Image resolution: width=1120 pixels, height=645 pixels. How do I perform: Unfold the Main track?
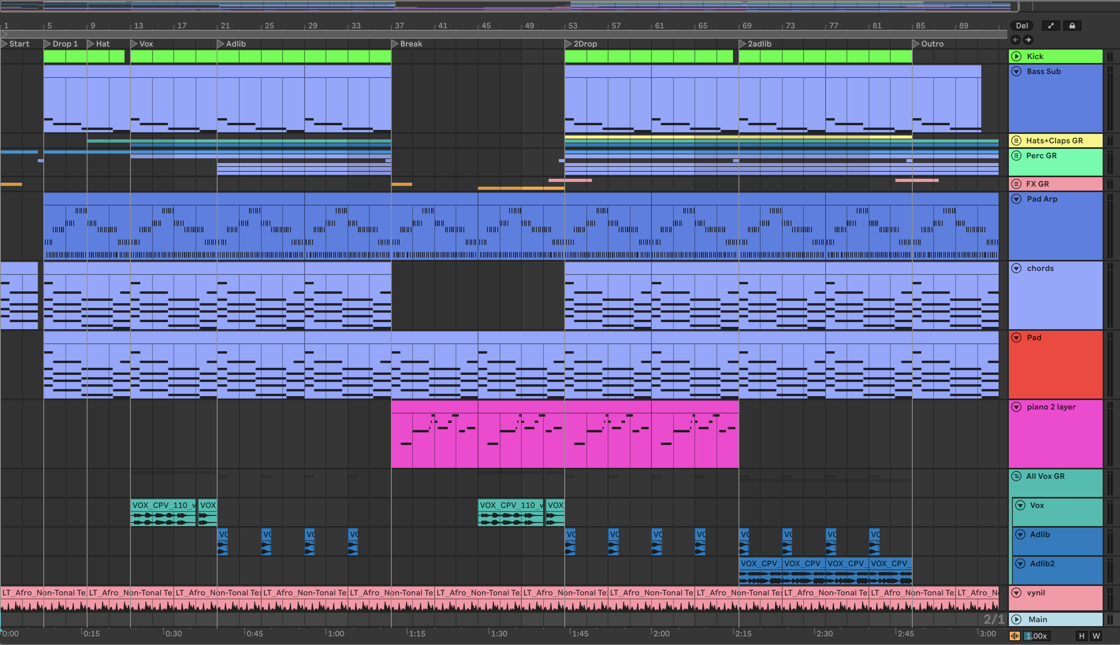click(x=1016, y=619)
